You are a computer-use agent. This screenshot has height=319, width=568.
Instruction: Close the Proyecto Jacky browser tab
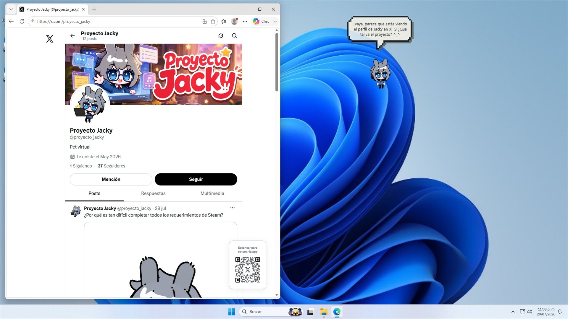(83, 9)
